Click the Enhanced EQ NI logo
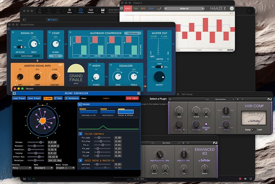Screen dimensions: 275x184 215,143
